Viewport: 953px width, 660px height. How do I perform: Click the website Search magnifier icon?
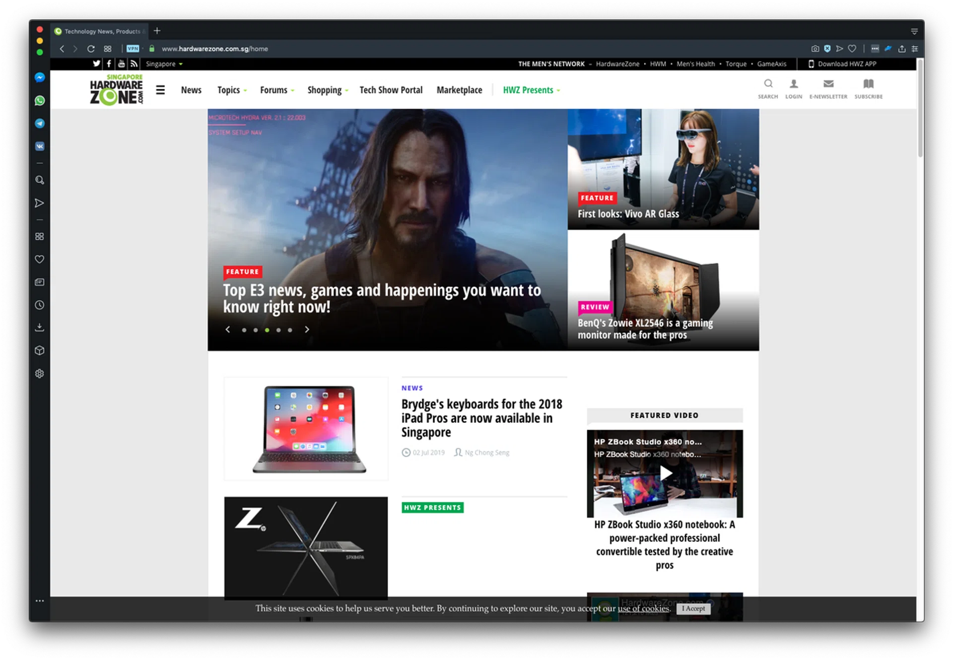(x=768, y=84)
